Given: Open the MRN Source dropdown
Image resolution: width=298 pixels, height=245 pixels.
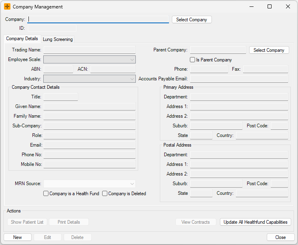Looking at the screenshot, I should pos(89,184).
